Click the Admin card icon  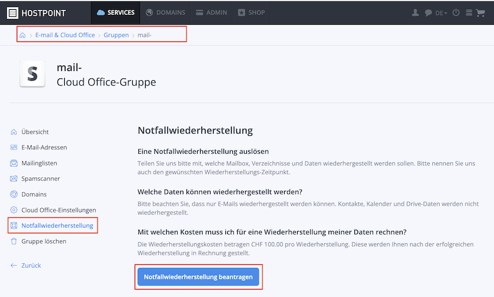[199, 12]
